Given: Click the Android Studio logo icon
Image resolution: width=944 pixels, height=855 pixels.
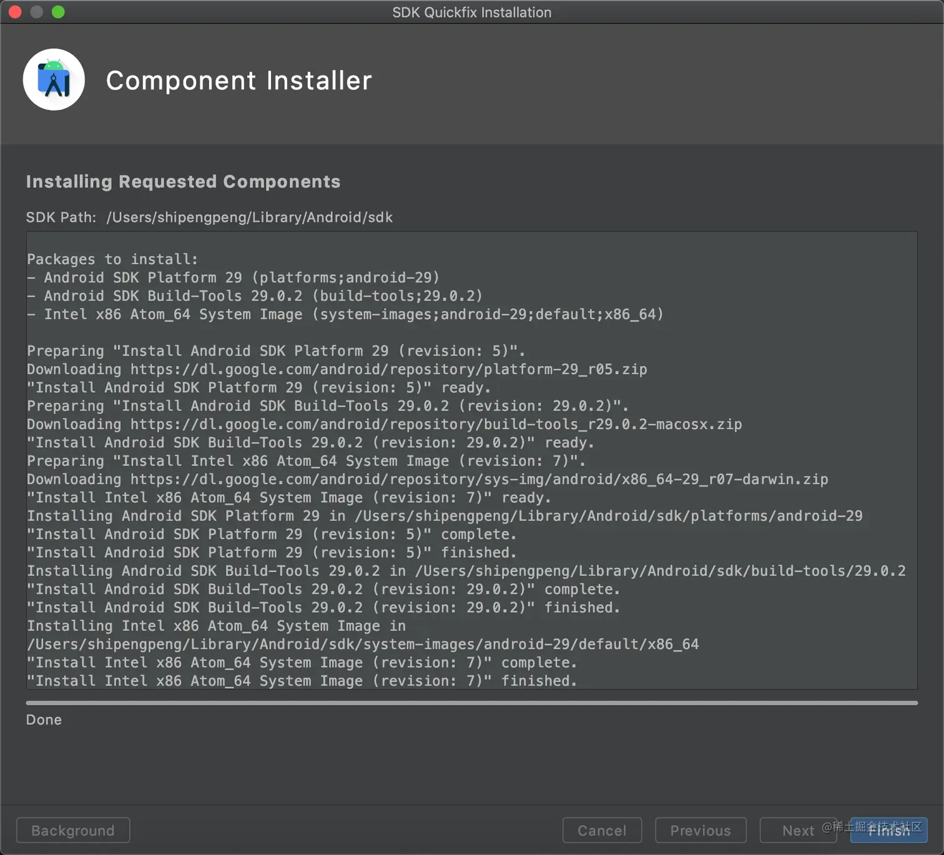Looking at the screenshot, I should coord(54,80).
